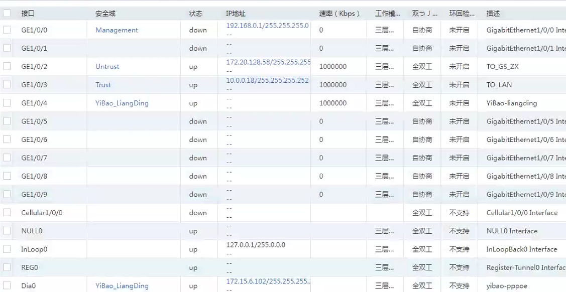Open the Trust security zone link

pos(103,85)
